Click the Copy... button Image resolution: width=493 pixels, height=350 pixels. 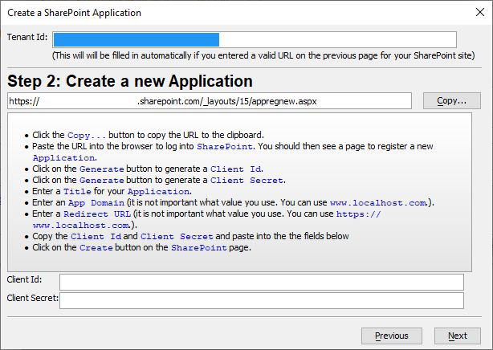tap(452, 100)
